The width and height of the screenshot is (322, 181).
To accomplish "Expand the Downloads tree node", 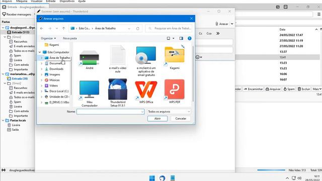I will point(42,69).
